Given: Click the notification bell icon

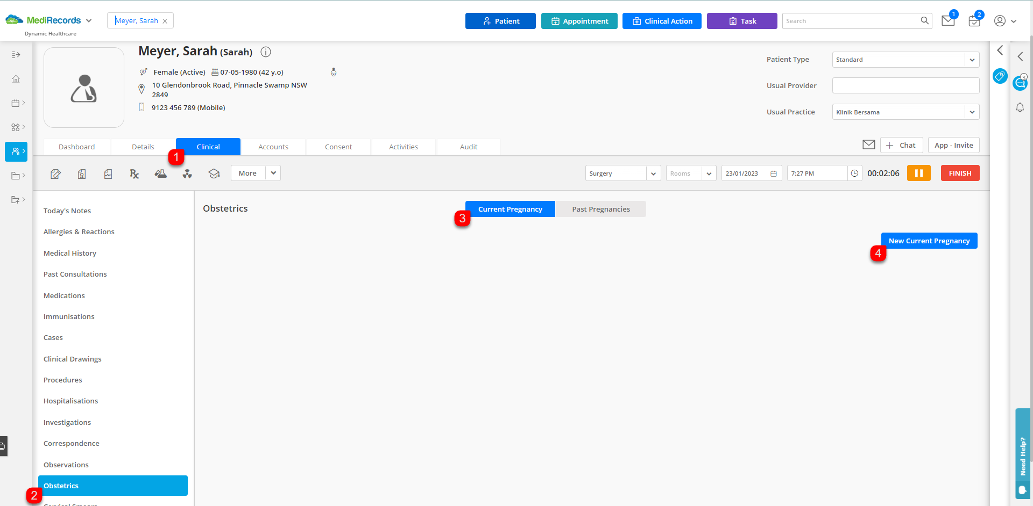Looking at the screenshot, I should coord(1020,107).
